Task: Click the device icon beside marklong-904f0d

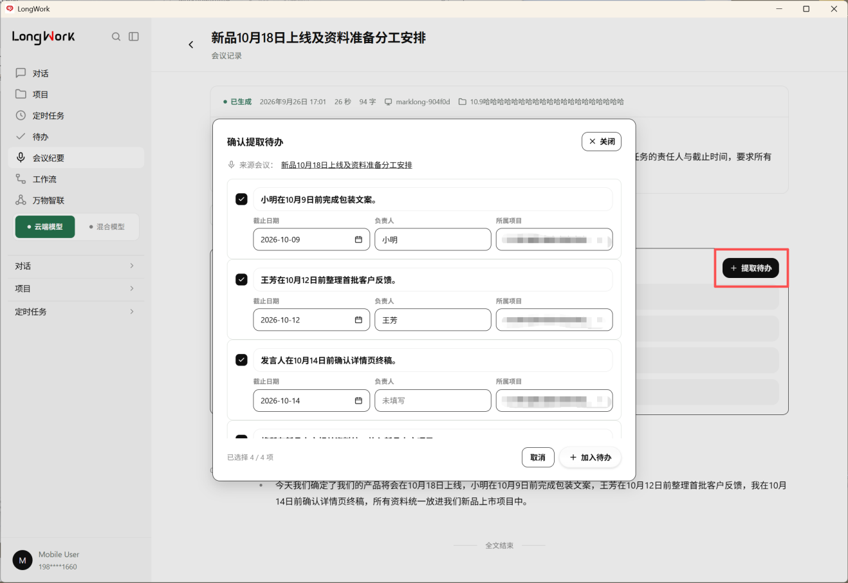Action: 388,102
